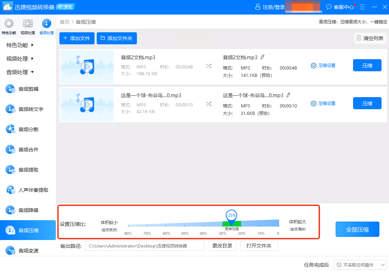Click the 音频合并 sidebar icon
This screenshot has height=273, width=389.
pyautogui.click(x=10, y=150)
